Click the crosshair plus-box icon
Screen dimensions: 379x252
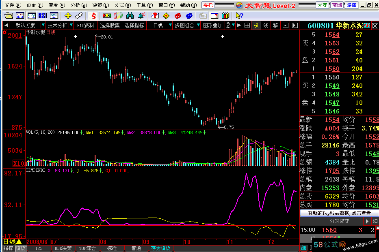click(247, 25)
